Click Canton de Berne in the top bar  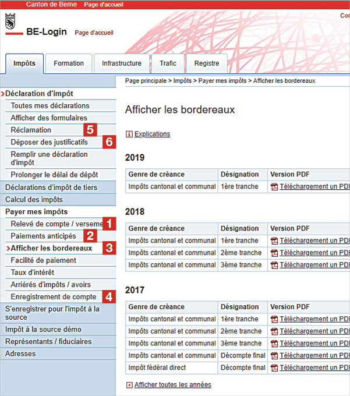coord(51,4)
